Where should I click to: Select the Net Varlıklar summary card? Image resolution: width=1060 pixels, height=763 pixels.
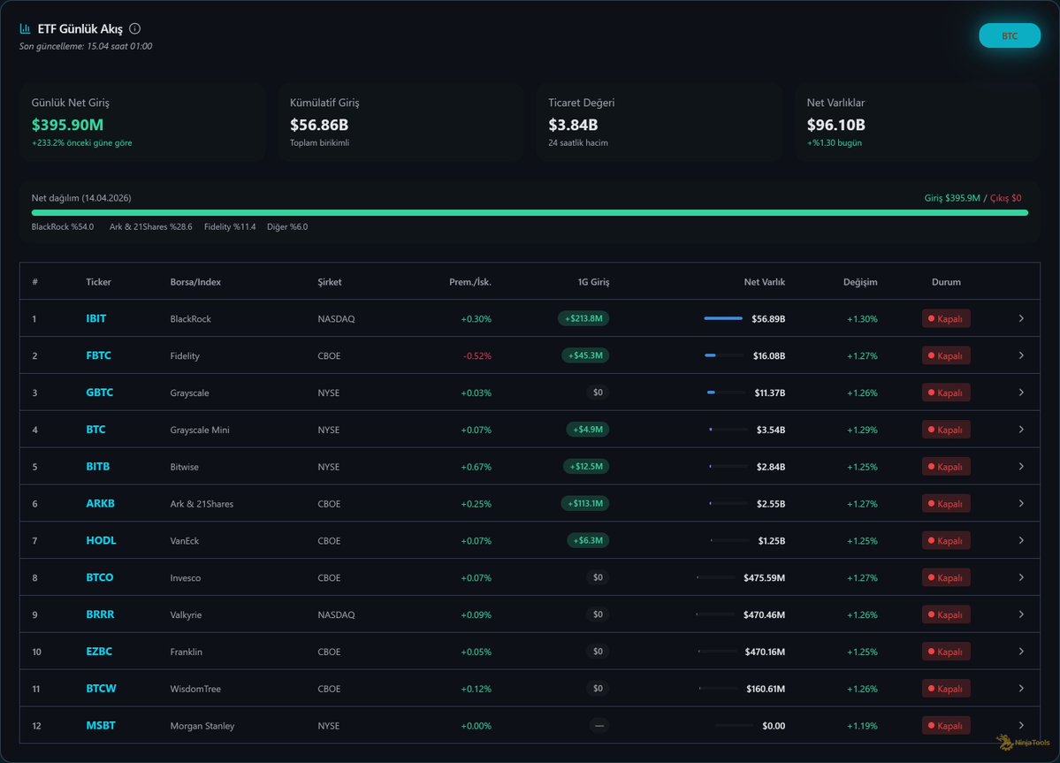tap(917, 122)
